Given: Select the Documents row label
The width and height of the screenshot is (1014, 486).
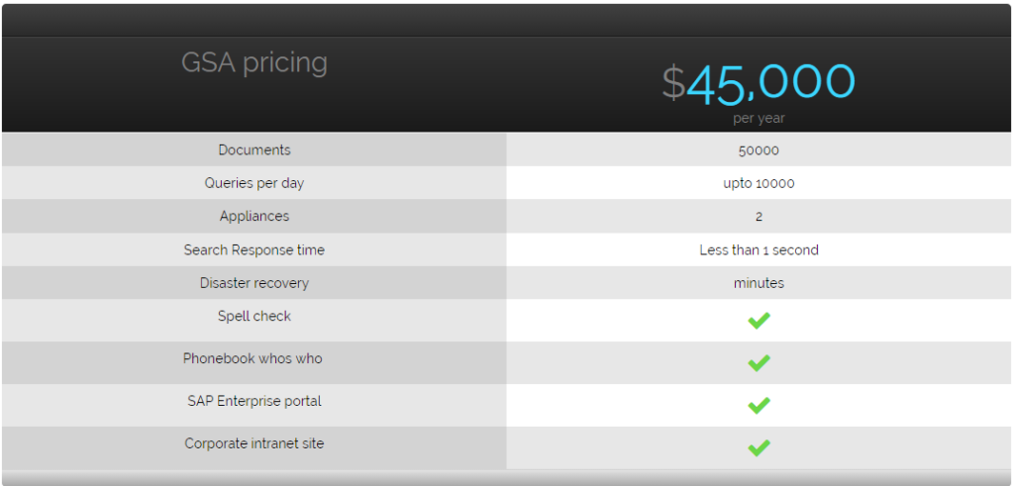Looking at the screenshot, I should point(254,150).
